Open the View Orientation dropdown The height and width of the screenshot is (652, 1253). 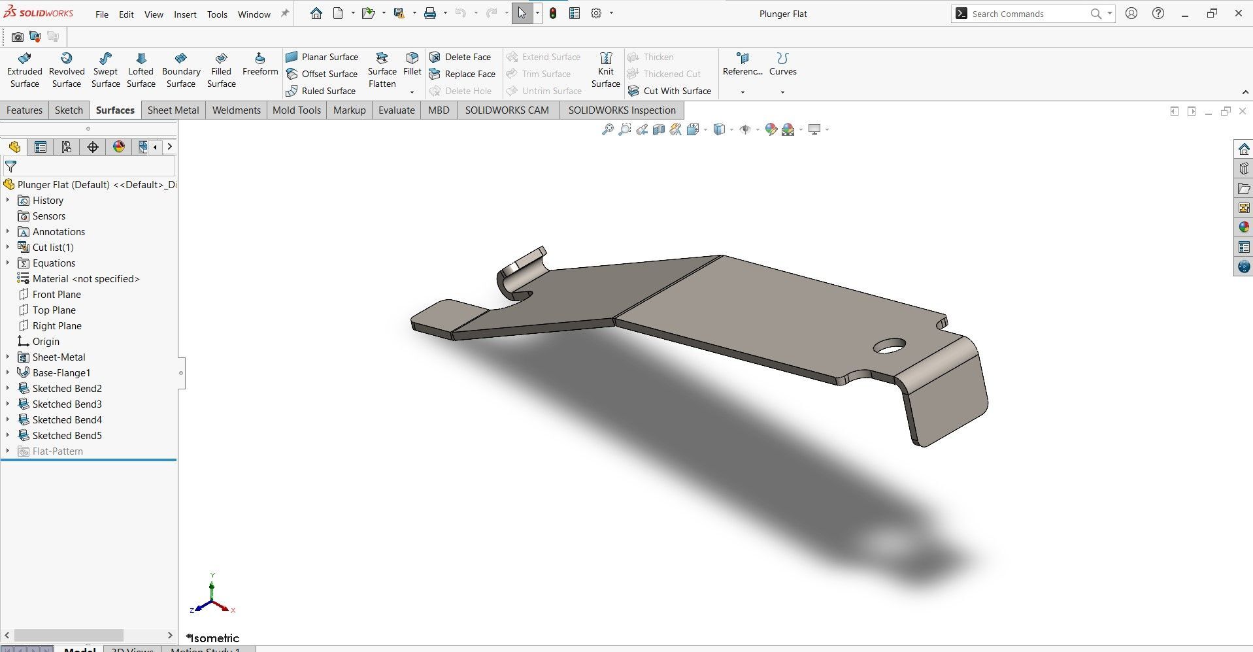point(705,129)
